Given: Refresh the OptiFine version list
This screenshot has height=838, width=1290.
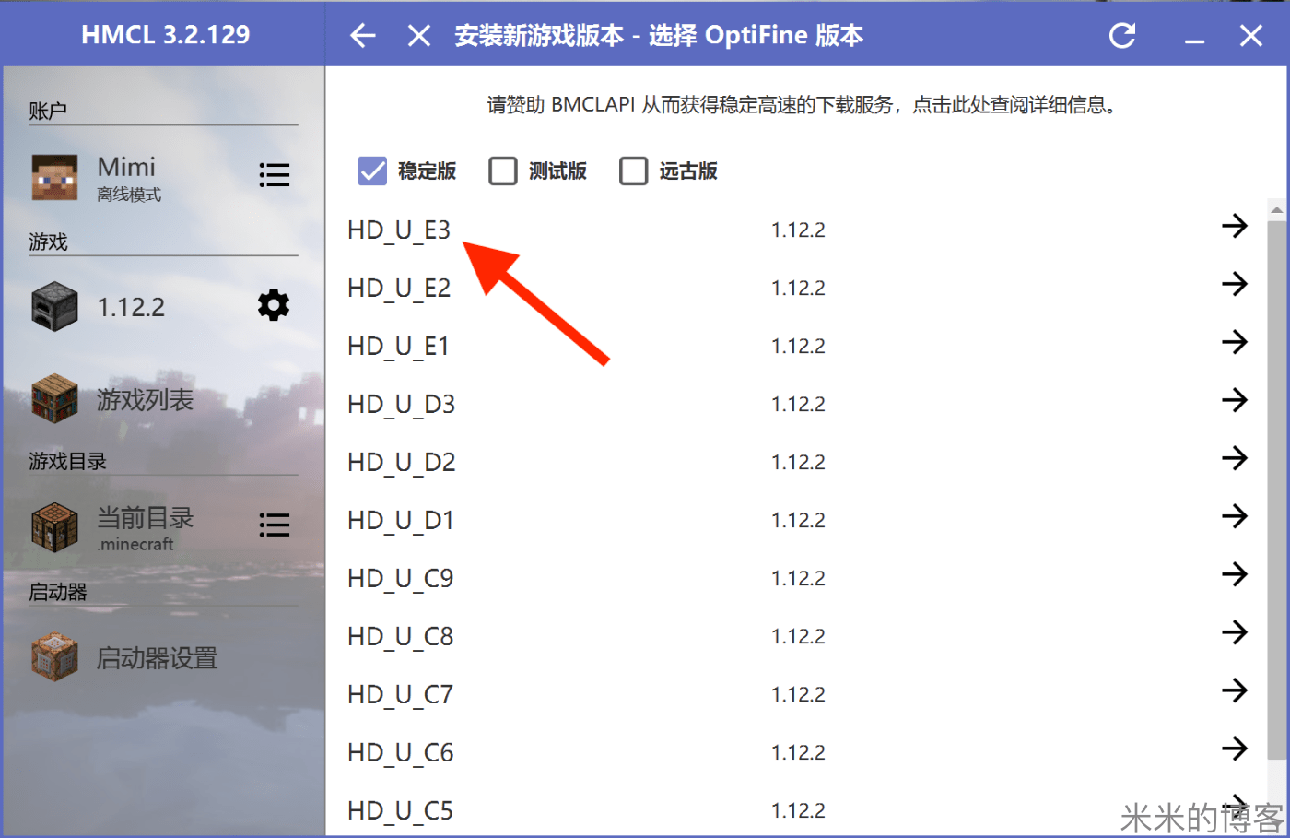Looking at the screenshot, I should [x=1122, y=35].
